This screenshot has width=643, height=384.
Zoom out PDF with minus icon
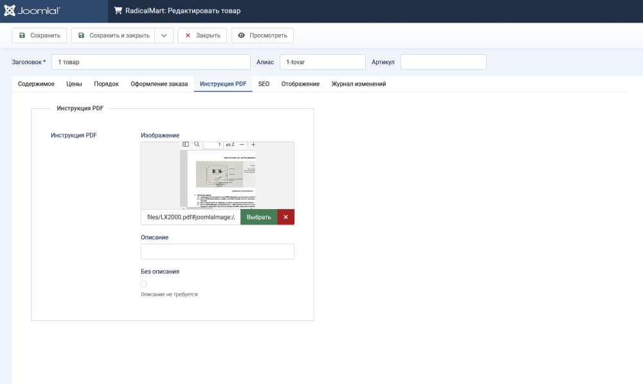click(x=242, y=145)
